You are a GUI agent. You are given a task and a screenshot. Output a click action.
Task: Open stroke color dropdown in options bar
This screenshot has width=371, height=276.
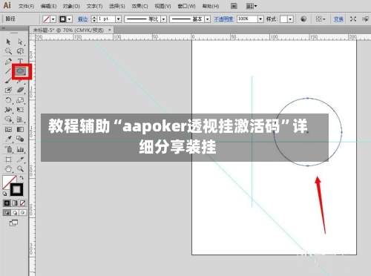point(70,19)
